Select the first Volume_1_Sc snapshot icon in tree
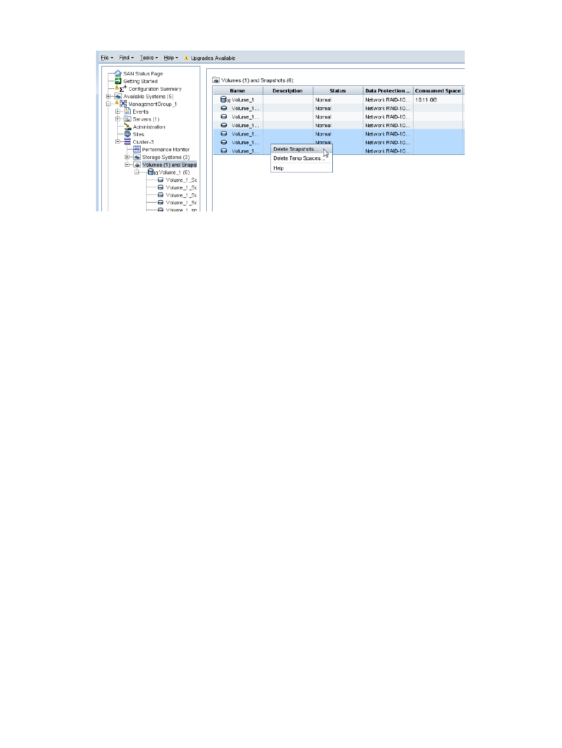The image size is (562, 748). [x=160, y=180]
